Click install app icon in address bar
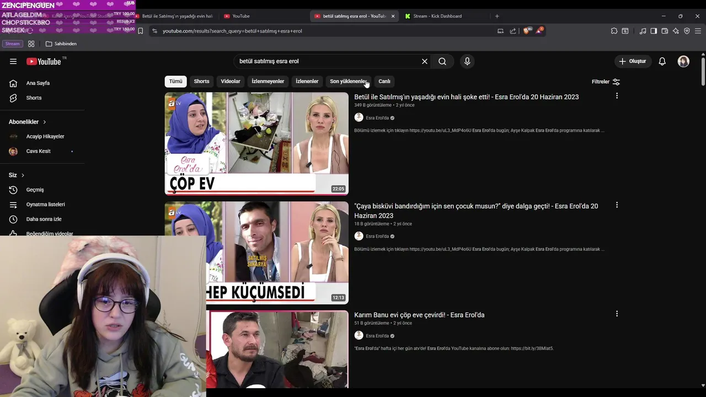The image size is (706, 397). click(500, 31)
